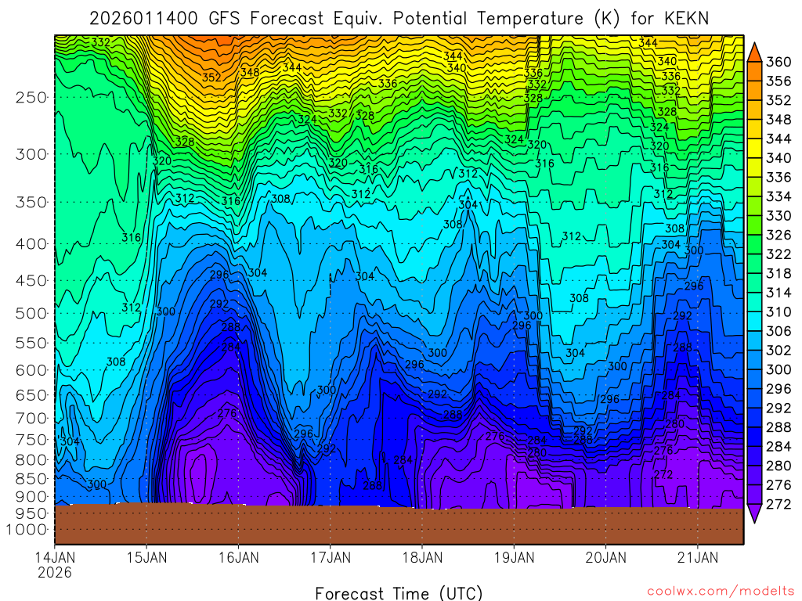The height and width of the screenshot is (601, 802).
Task: Click the 1000 pressure level on y-axis
Action: 26,530
